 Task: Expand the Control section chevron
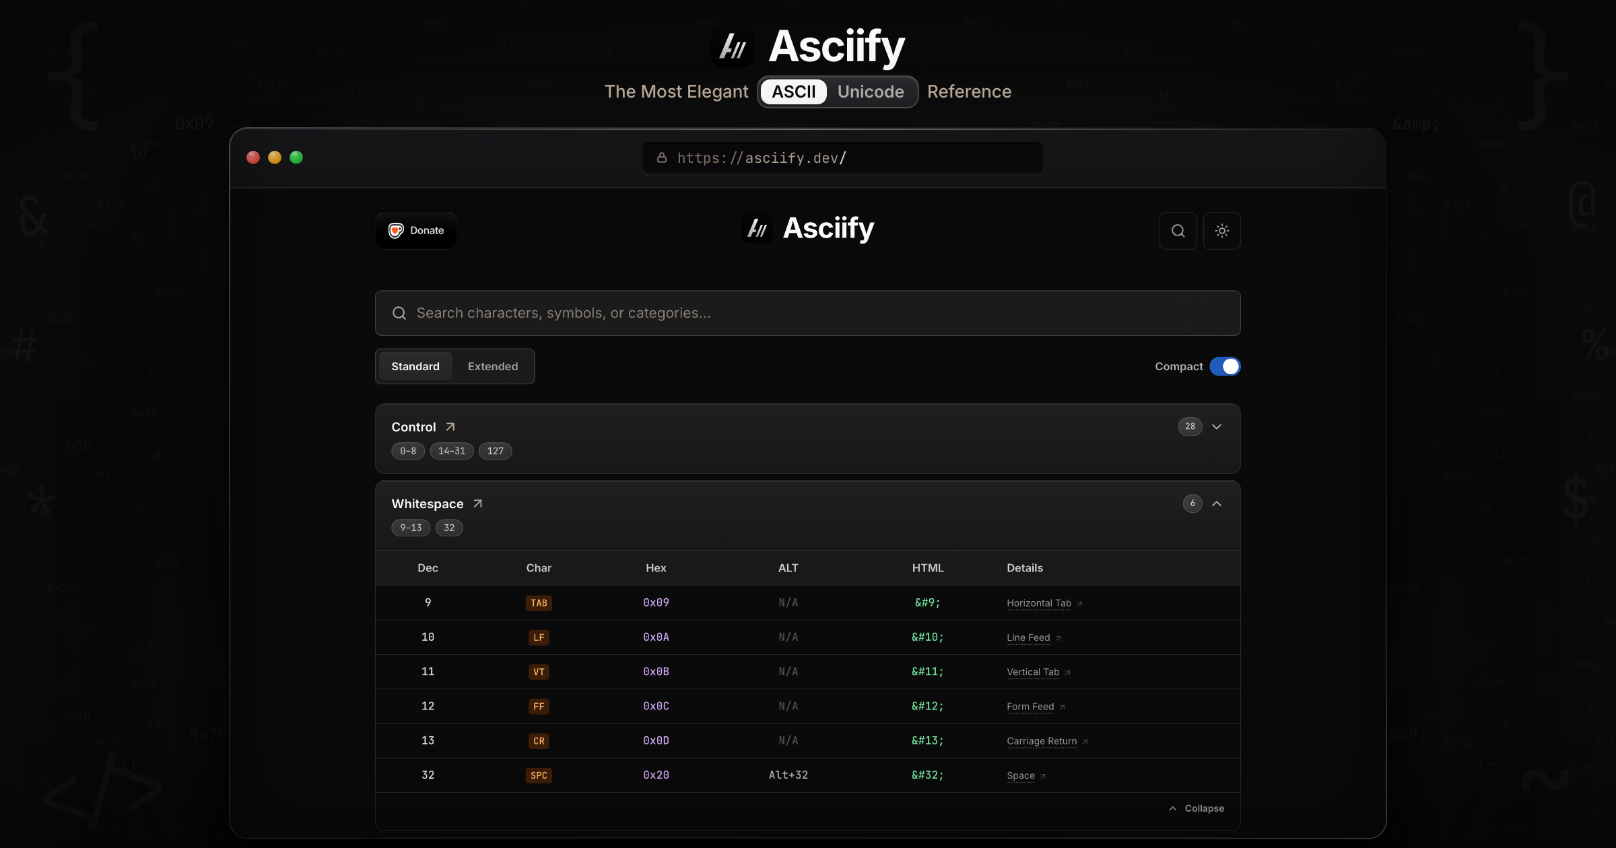1217,427
